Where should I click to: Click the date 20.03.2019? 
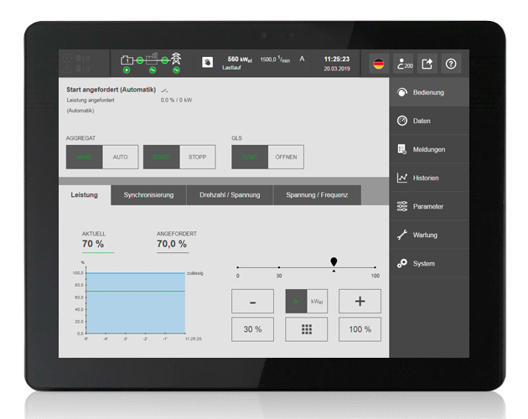click(x=337, y=69)
